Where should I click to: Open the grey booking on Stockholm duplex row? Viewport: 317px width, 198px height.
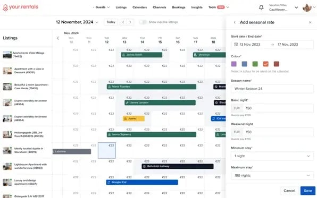coord(72,152)
